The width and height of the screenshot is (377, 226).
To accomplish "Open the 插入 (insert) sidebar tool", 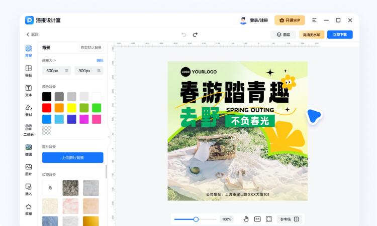I will click(x=28, y=189).
